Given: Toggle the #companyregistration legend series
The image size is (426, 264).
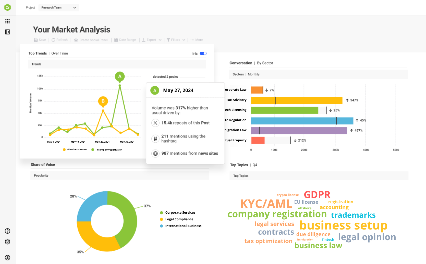Looking at the screenshot, I should coord(107,150).
